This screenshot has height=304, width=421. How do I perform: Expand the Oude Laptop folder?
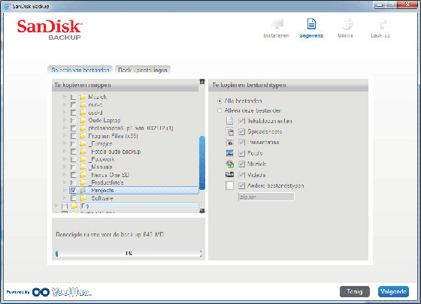pyautogui.click(x=65, y=120)
